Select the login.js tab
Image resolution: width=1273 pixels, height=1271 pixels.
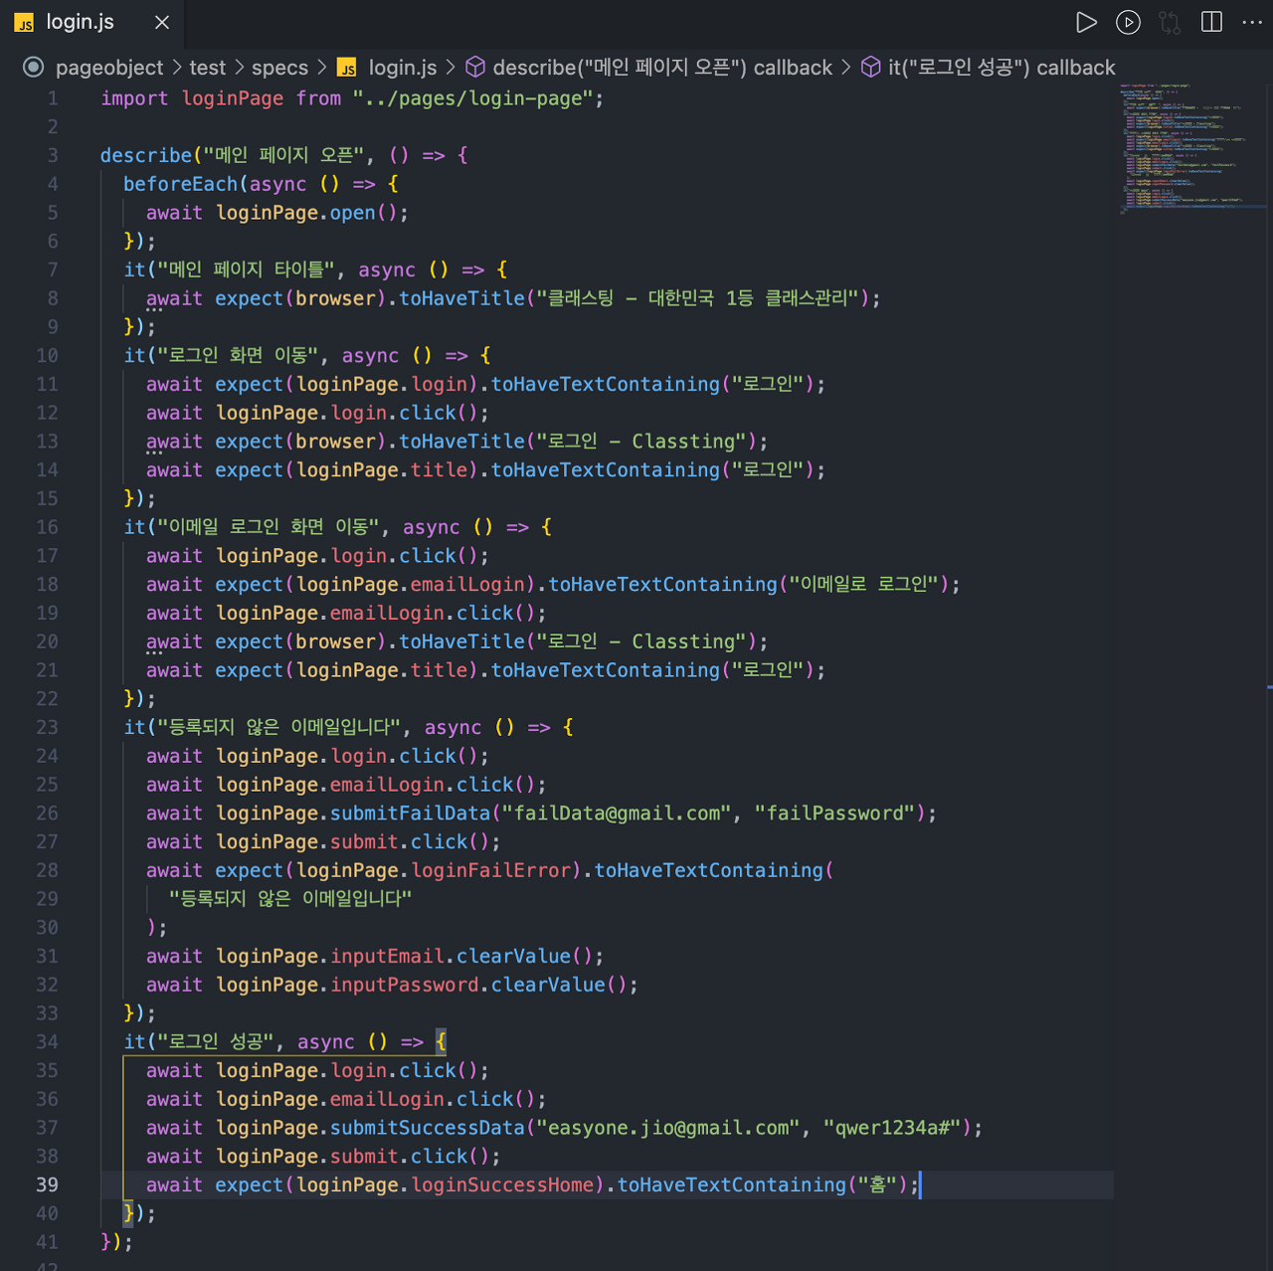[x=92, y=22]
